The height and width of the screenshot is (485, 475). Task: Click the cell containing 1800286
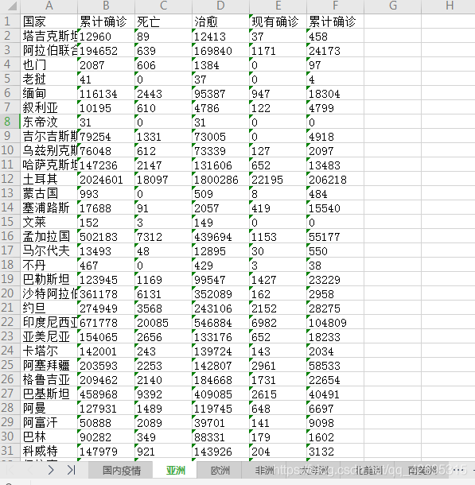(220, 179)
